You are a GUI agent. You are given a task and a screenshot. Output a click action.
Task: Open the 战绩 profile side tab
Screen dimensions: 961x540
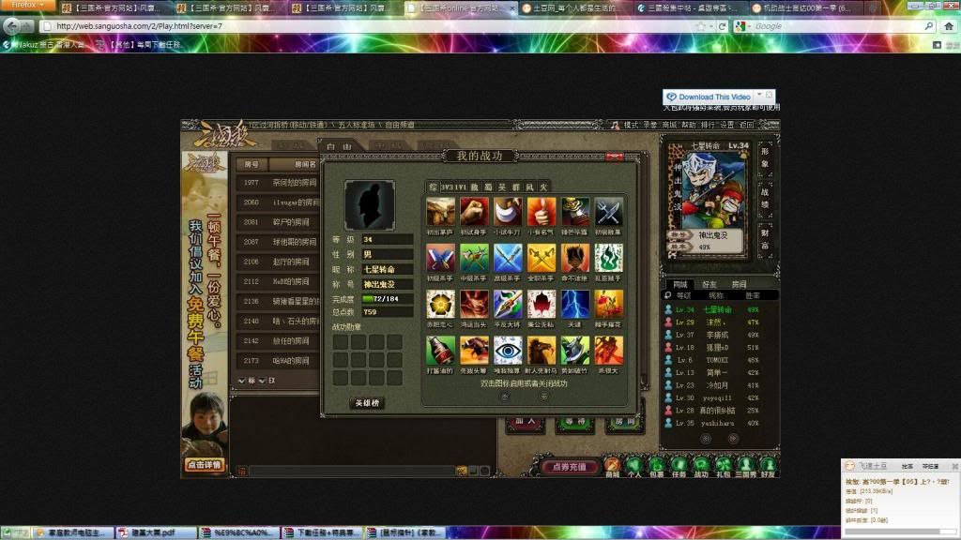point(765,199)
